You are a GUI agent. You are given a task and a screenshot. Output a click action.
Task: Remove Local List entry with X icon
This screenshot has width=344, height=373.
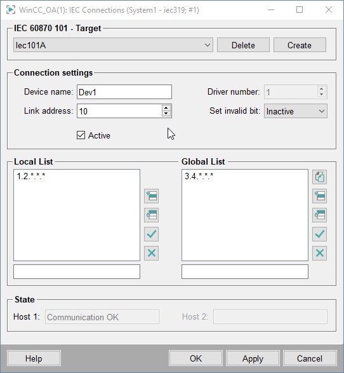tap(151, 253)
